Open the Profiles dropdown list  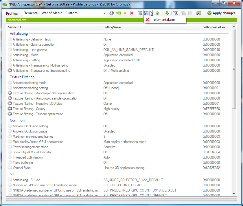pos(104,13)
